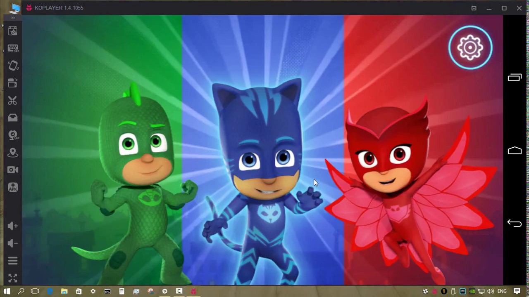Open the Windows Start menu
529x297 pixels.
pyautogui.click(x=7, y=291)
